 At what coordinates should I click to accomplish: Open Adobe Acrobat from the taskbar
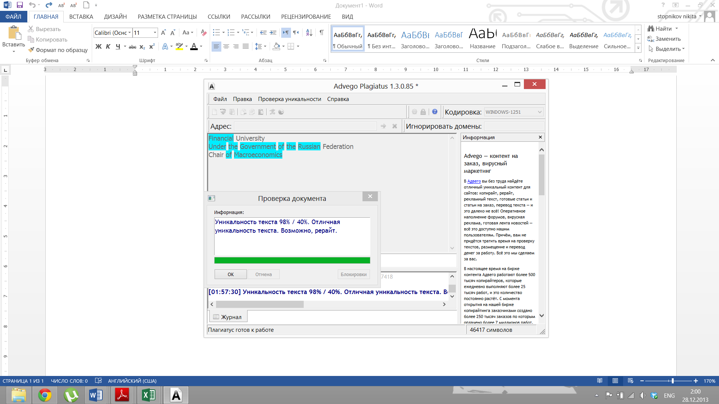coord(122,395)
